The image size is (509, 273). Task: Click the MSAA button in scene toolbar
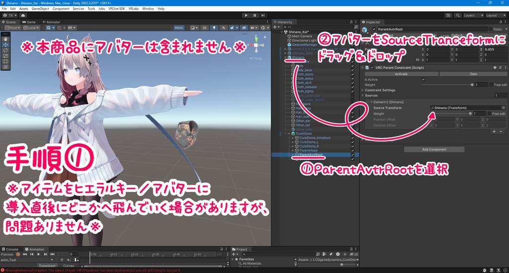[x=179, y=28]
